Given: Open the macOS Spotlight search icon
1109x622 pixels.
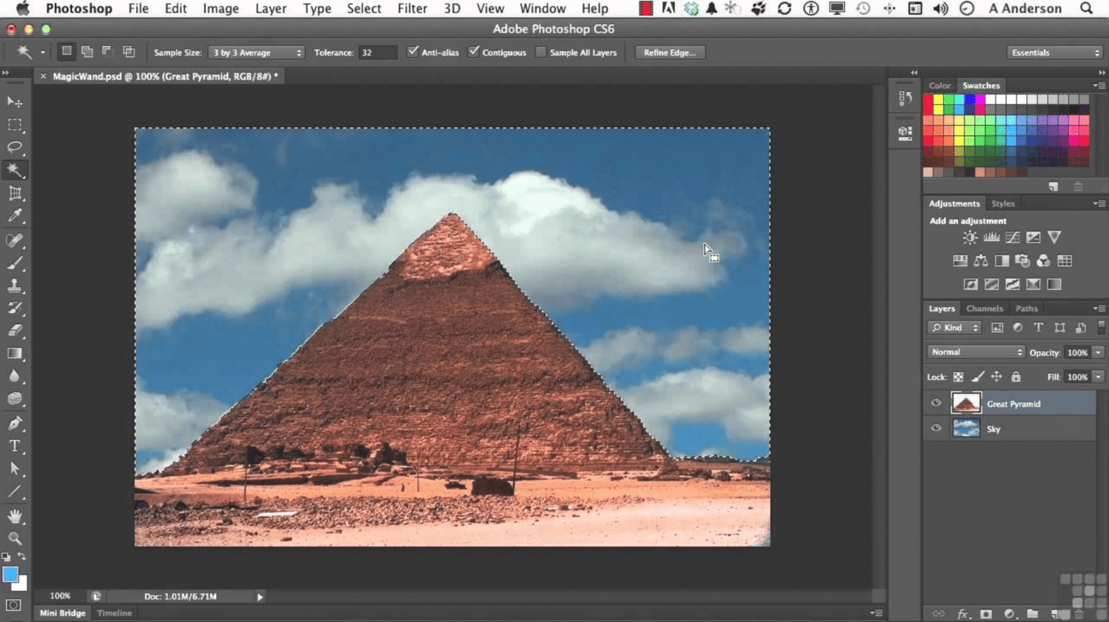Looking at the screenshot, I should tap(1086, 8).
